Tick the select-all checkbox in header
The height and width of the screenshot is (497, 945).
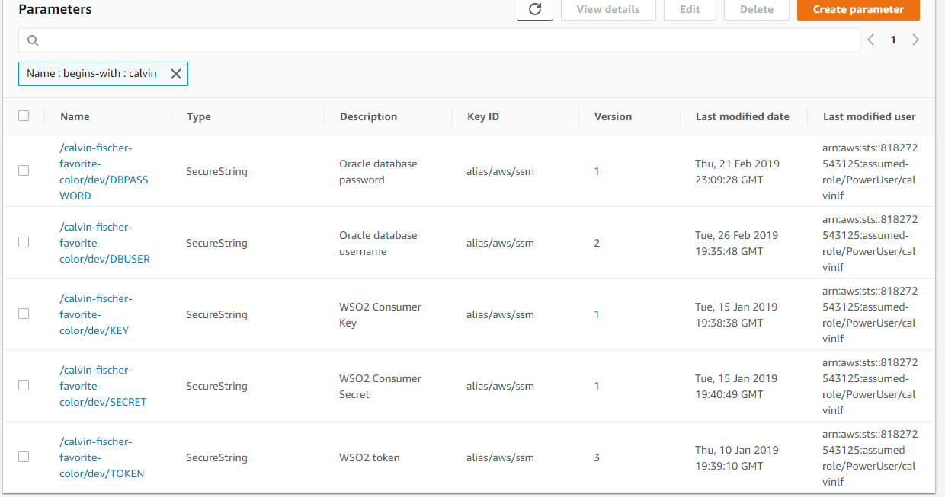click(x=24, y=116)
